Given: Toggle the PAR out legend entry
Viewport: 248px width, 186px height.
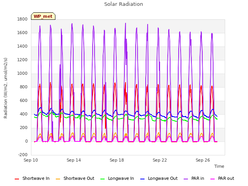Looking at the screenshot, I should coord(222,178).
